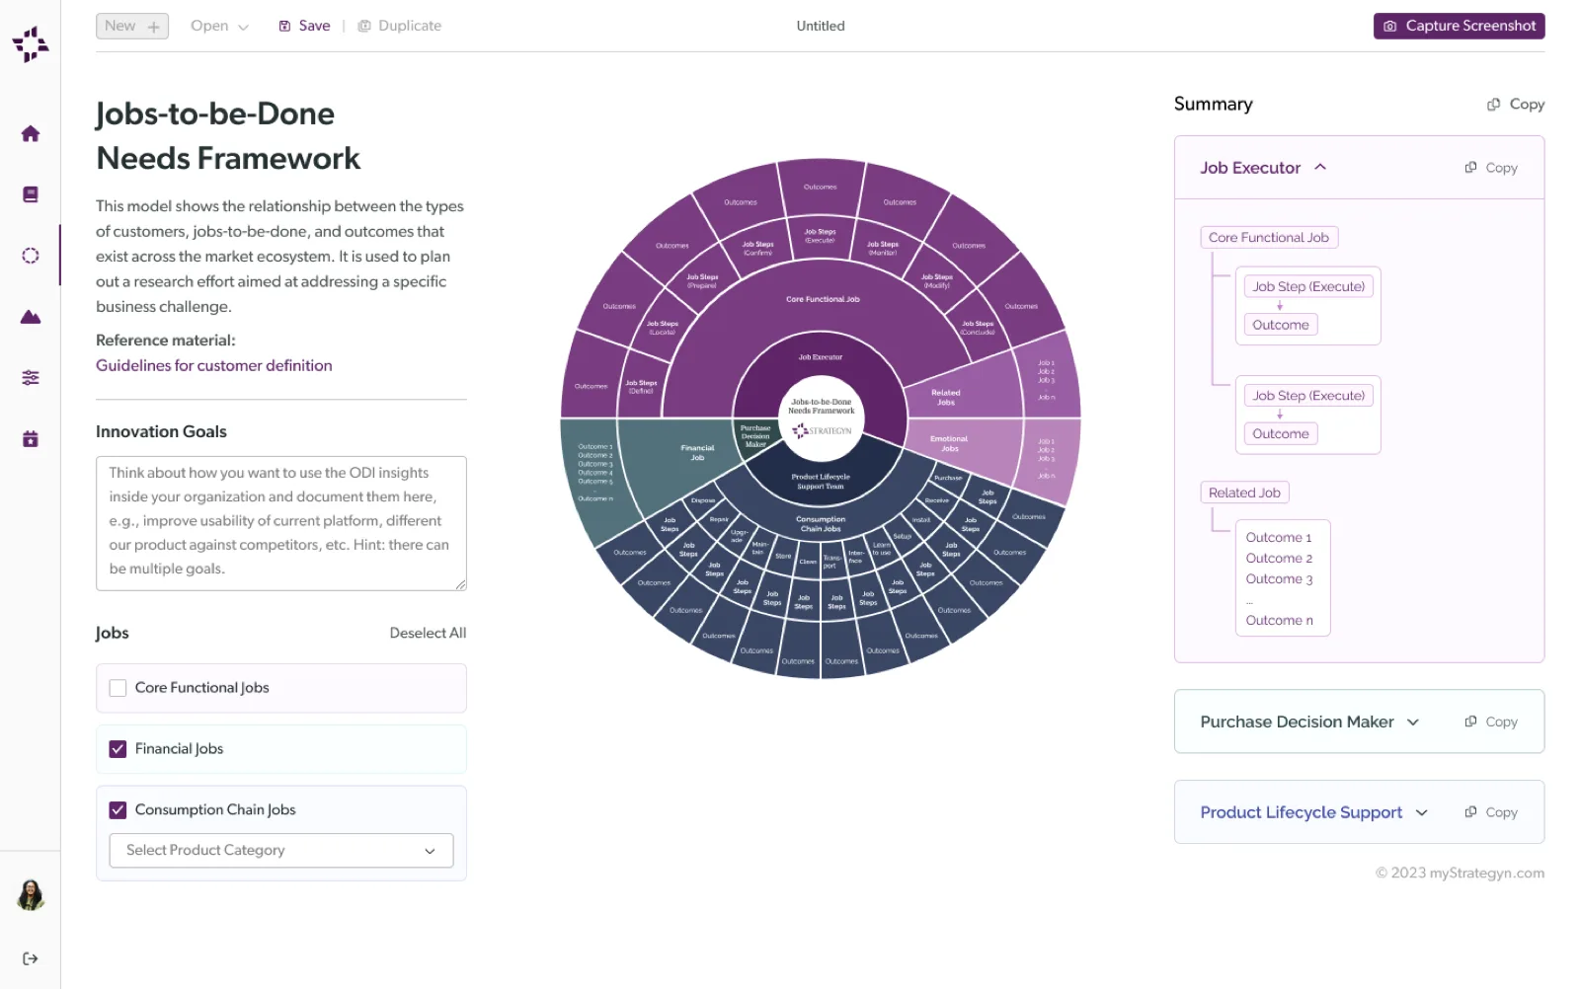Click the logout icon in sidebar
1580x989 pixels.
(31, 958)
